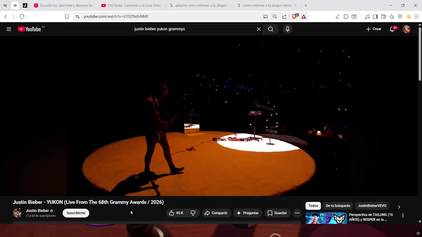This screenshot has height=237, width=422.
Task: Click the video player to pause
Action: click(x=209, y=116)
